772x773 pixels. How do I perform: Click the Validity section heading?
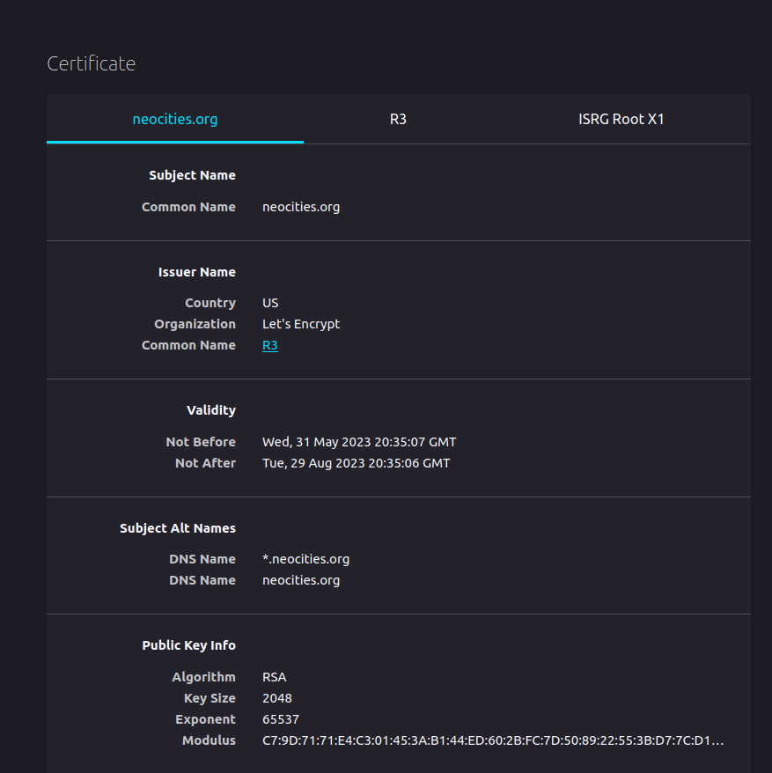[211, 410]
